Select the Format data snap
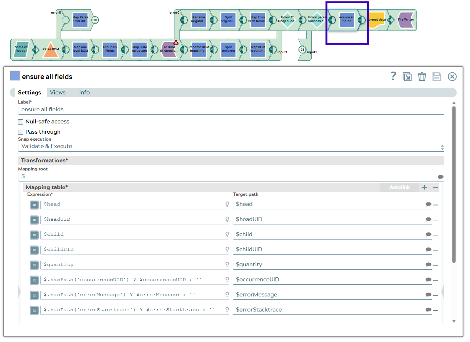470x342 pixels. point(376,19)
